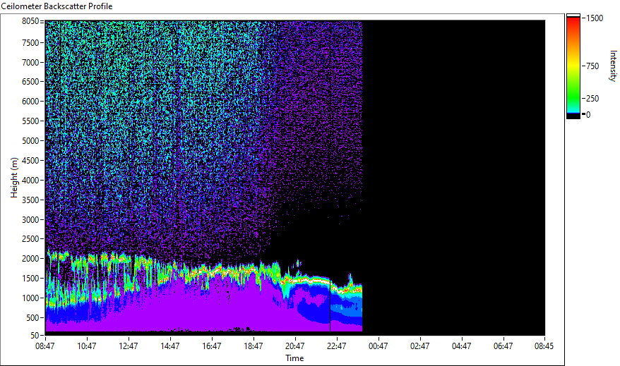Select the 02:47 time axis label
This screenshot has width=620, height=366.
(420, 346)
